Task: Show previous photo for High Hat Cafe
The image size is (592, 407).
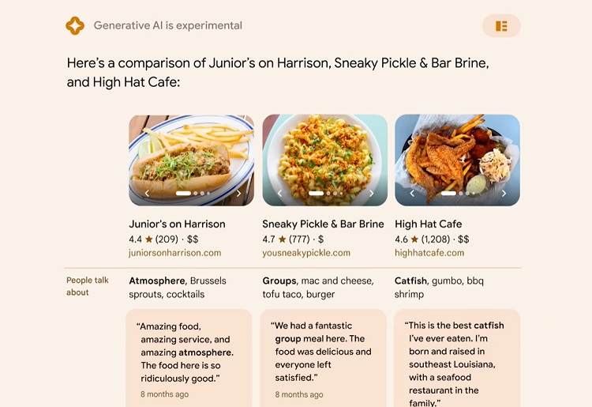Action: coord(412,193)
